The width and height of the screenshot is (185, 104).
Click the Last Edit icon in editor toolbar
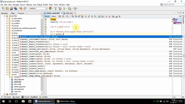pos(60,16)
